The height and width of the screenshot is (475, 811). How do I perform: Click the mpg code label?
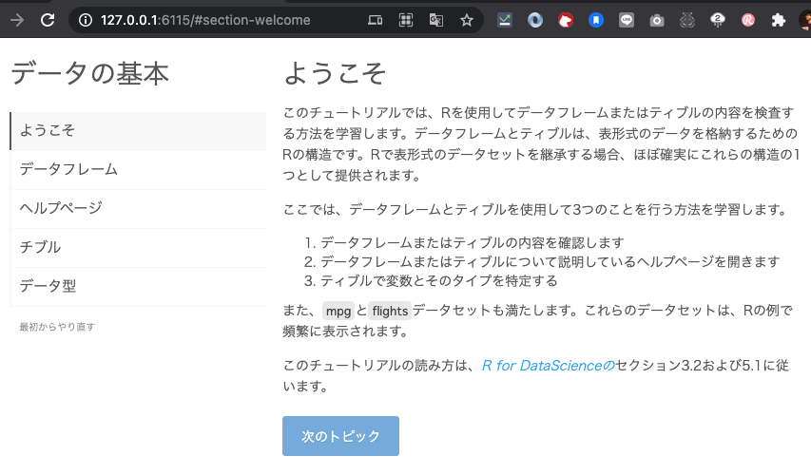[x=338, y=312]
